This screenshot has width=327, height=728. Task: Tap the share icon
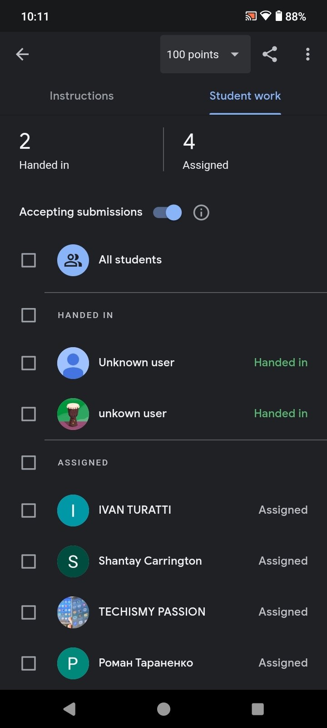point(269,55)
